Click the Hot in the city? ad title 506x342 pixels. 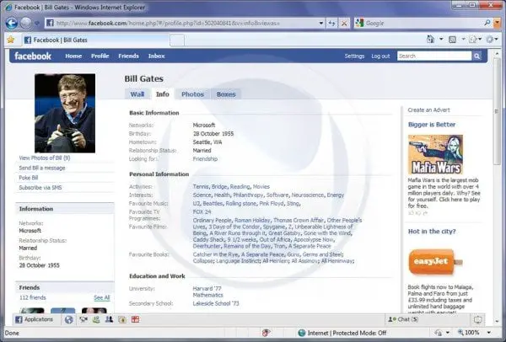(432, 231)
